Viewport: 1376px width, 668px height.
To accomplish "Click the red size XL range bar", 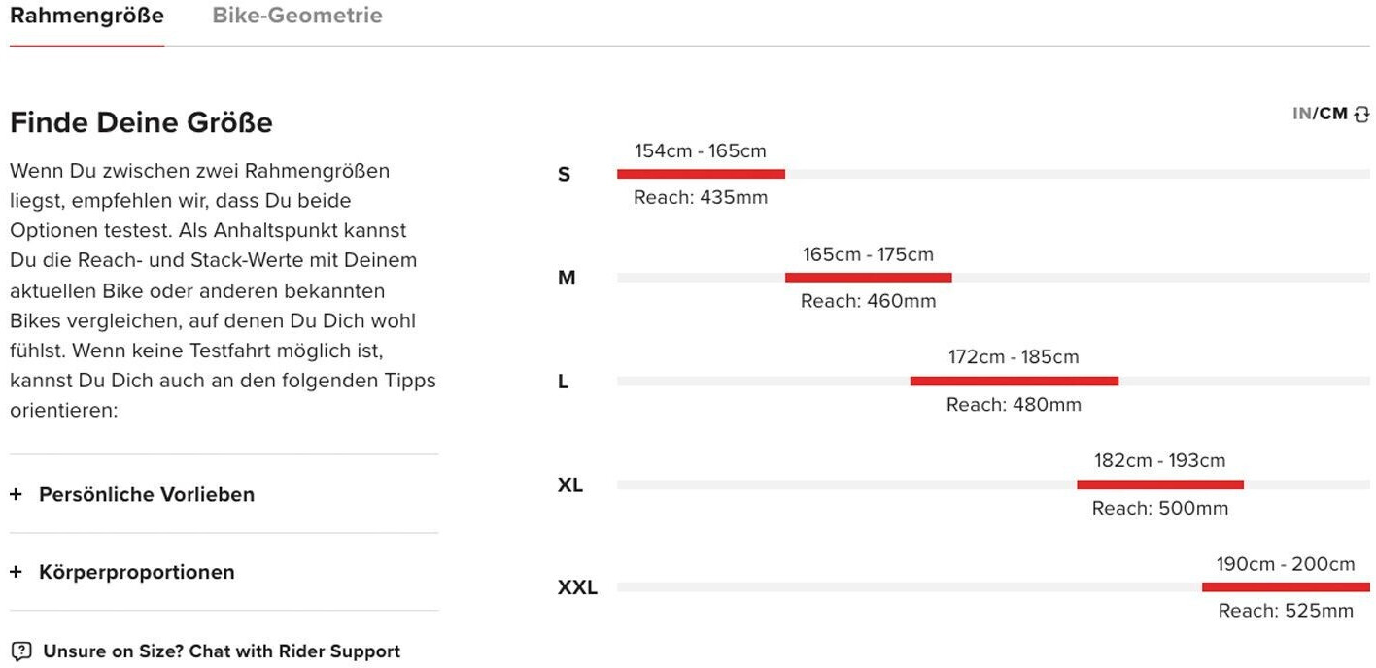I will click(1159, 484).
